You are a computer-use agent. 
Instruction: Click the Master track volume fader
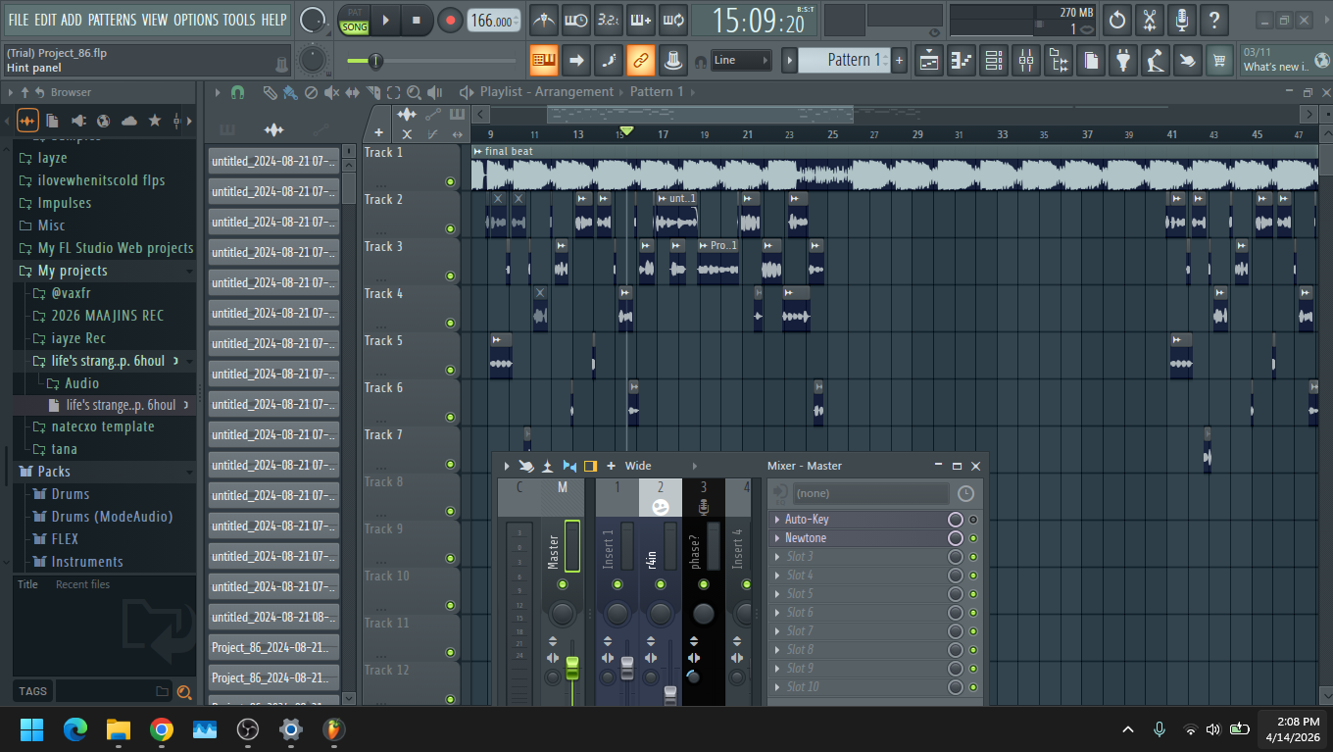[x=572, y=669]
